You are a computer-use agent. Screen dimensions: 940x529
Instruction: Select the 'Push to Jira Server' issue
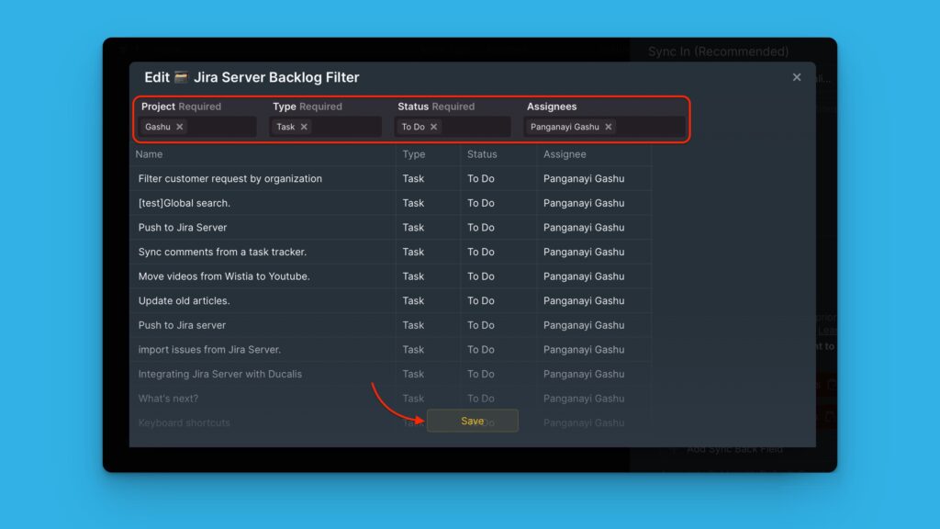click(x=390, y=228)
